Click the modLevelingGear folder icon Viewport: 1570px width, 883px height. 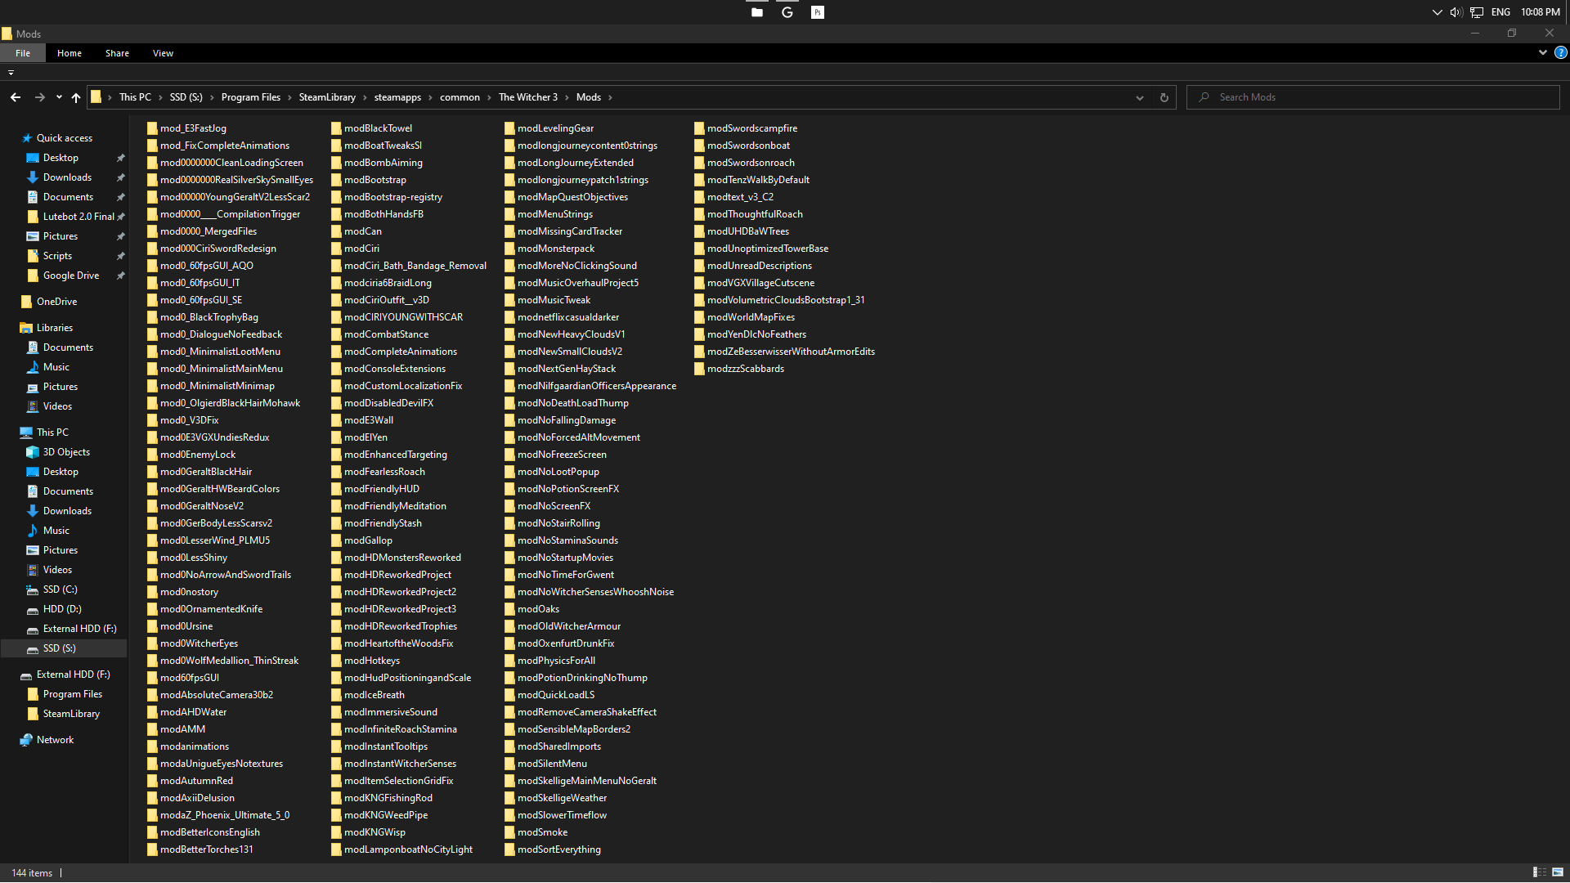coord(509,128)
